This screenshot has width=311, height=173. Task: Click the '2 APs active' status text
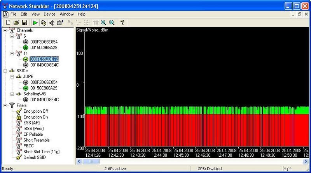point(115,169)
